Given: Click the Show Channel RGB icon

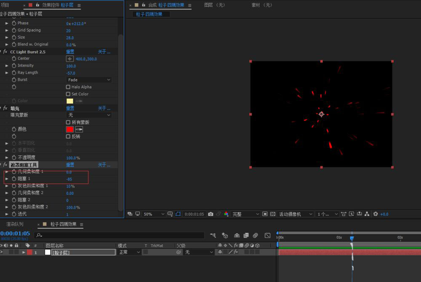Looking at the screenshot, I should pyautogui.click(x=226, y=214).
